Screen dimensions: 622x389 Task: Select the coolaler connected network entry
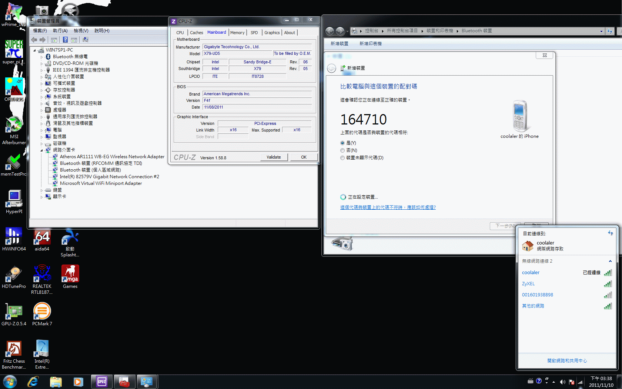pyautogui.click(x=567, y=273)
